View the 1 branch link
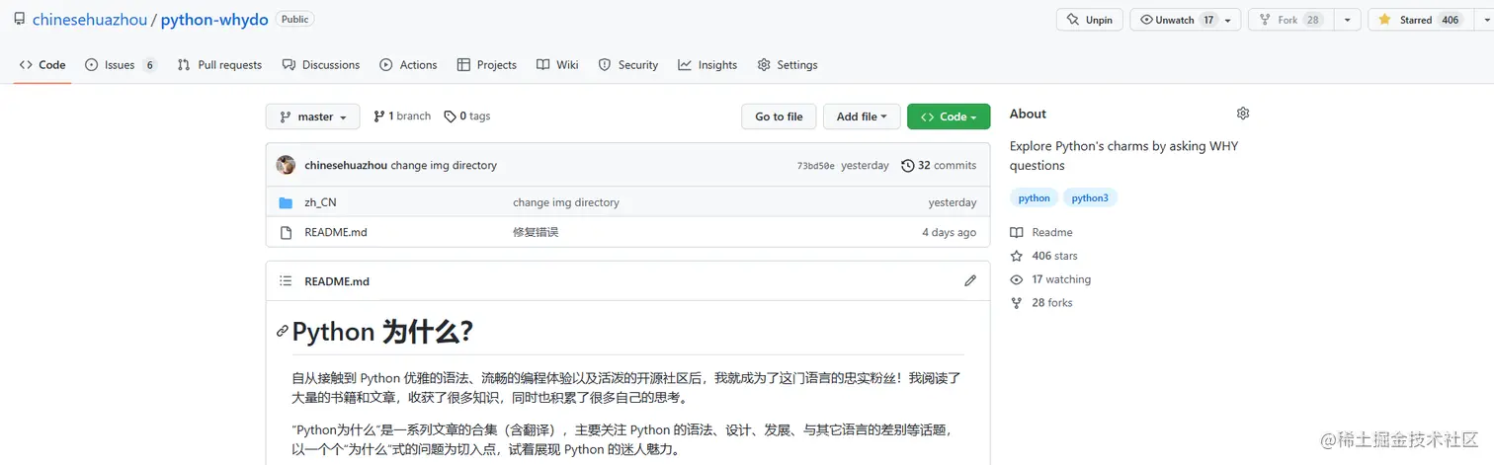This screenshot has height=465, width=1494. click(x=402, y=116)
